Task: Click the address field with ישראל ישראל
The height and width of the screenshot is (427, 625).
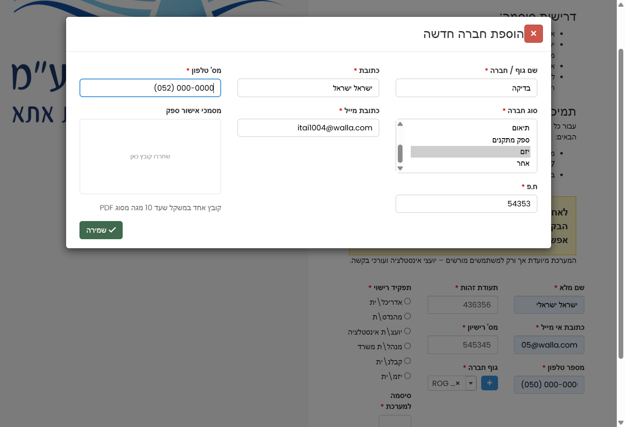Action: tap(308, 88)
